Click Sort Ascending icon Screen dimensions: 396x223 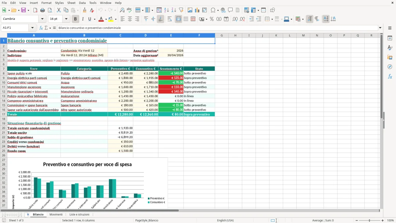coord(166,10)
